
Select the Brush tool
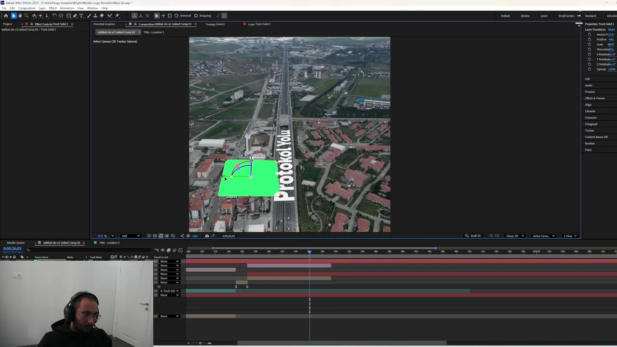(x=89, y=15)
